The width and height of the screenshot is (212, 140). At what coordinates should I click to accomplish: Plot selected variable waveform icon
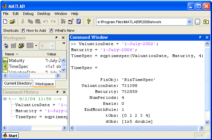(x=30, y=45)
